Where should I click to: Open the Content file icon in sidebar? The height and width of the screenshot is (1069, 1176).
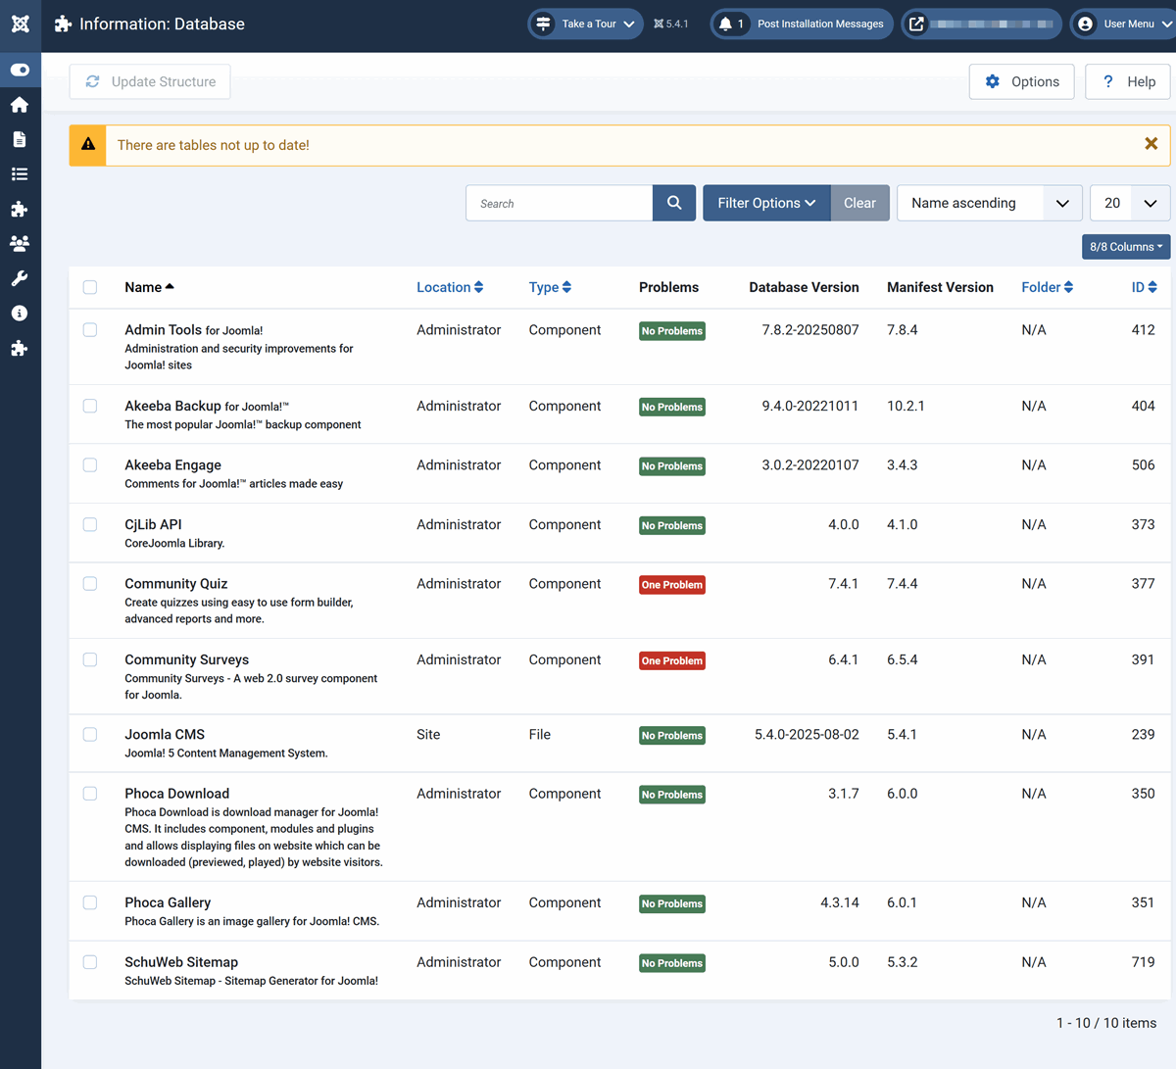(20, 140)
